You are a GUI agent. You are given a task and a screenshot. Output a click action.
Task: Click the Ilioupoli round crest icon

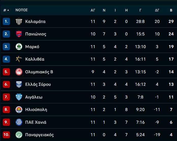pyautogui.click(x=19, y=109)
